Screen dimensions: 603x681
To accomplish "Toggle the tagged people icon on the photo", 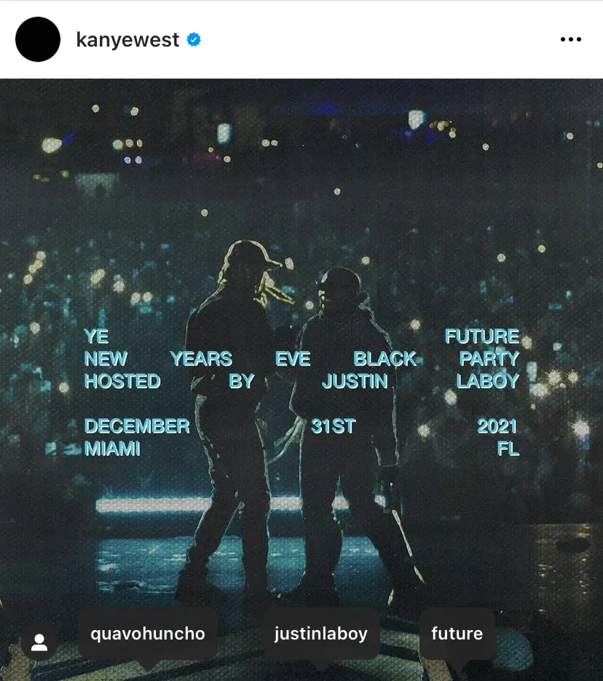I will click(x=39, y=642).
